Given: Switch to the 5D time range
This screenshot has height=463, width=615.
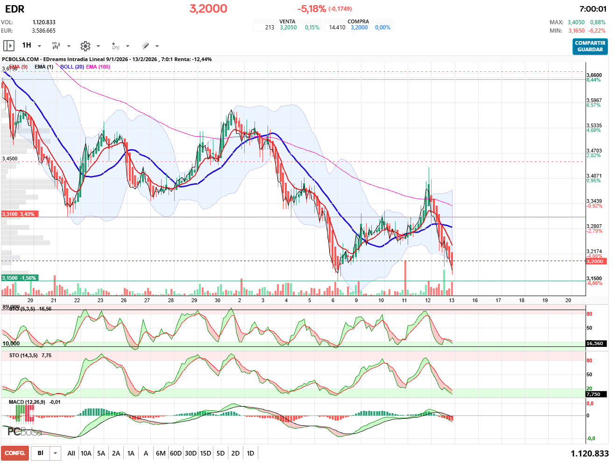Looking at the screenshot, I should coord(220,453).
